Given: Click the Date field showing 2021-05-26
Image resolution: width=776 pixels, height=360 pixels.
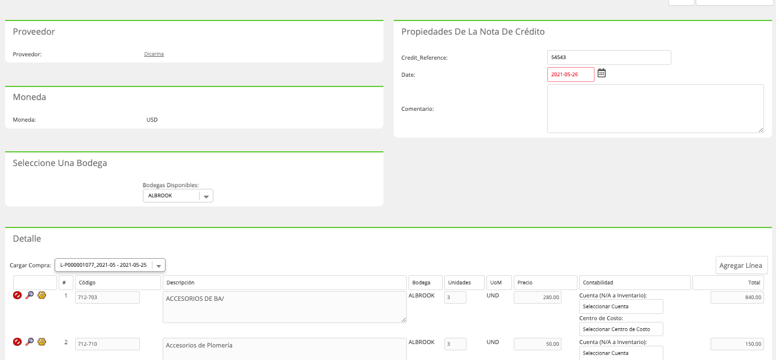Looking at the screenshot, I should (571, 75).
